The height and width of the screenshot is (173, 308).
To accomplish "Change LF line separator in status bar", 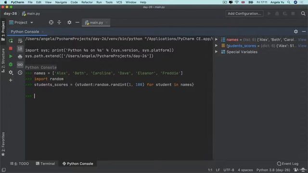I will (x=218, y=170).
